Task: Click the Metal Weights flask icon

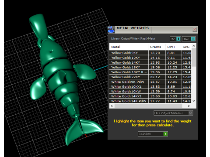Action: (111, 30)
